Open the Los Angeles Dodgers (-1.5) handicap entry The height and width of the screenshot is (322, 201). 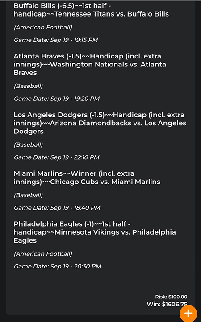click(100, 123)
